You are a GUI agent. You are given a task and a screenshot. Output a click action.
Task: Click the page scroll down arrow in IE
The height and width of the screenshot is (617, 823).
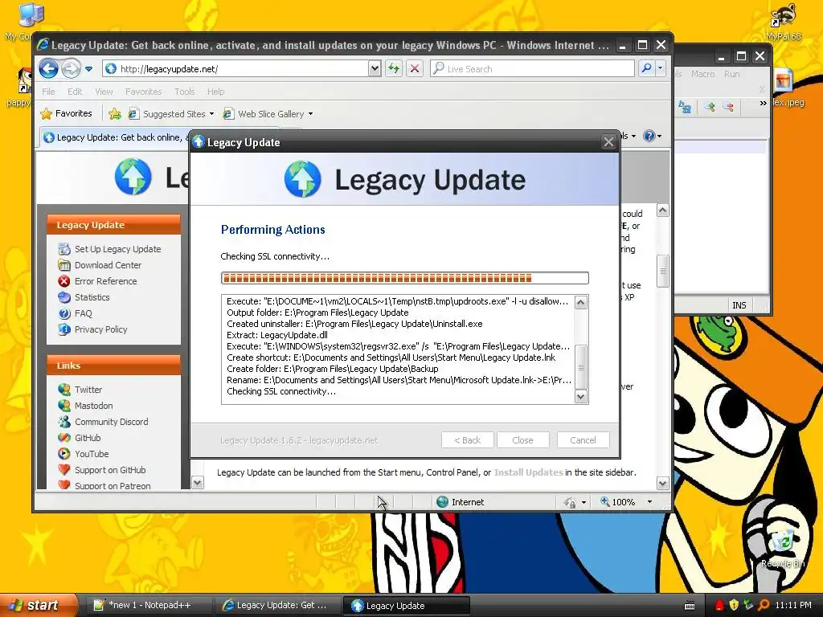tap(662, 483)
